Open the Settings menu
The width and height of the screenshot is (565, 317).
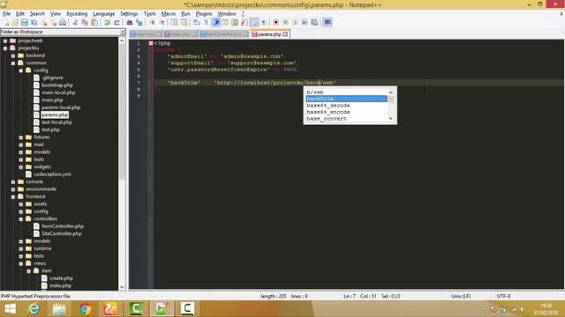pyautogui.click(x=129, y=14)
